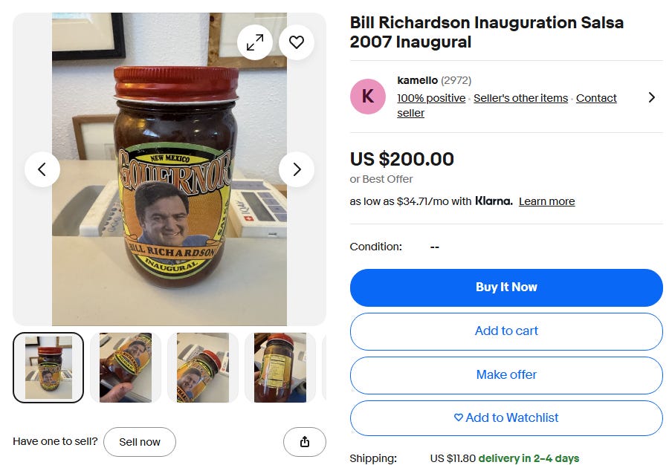Open the 100% positive feedback link
The width and height of the screenshot is (672, 465).
point(431,98)
